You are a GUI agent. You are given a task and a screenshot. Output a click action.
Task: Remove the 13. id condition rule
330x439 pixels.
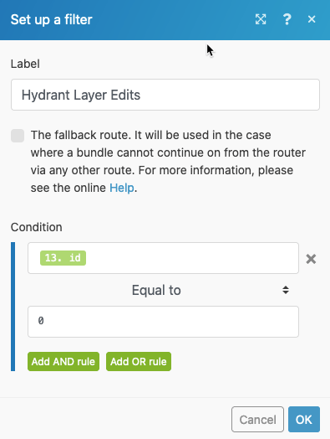click(311, 259)
